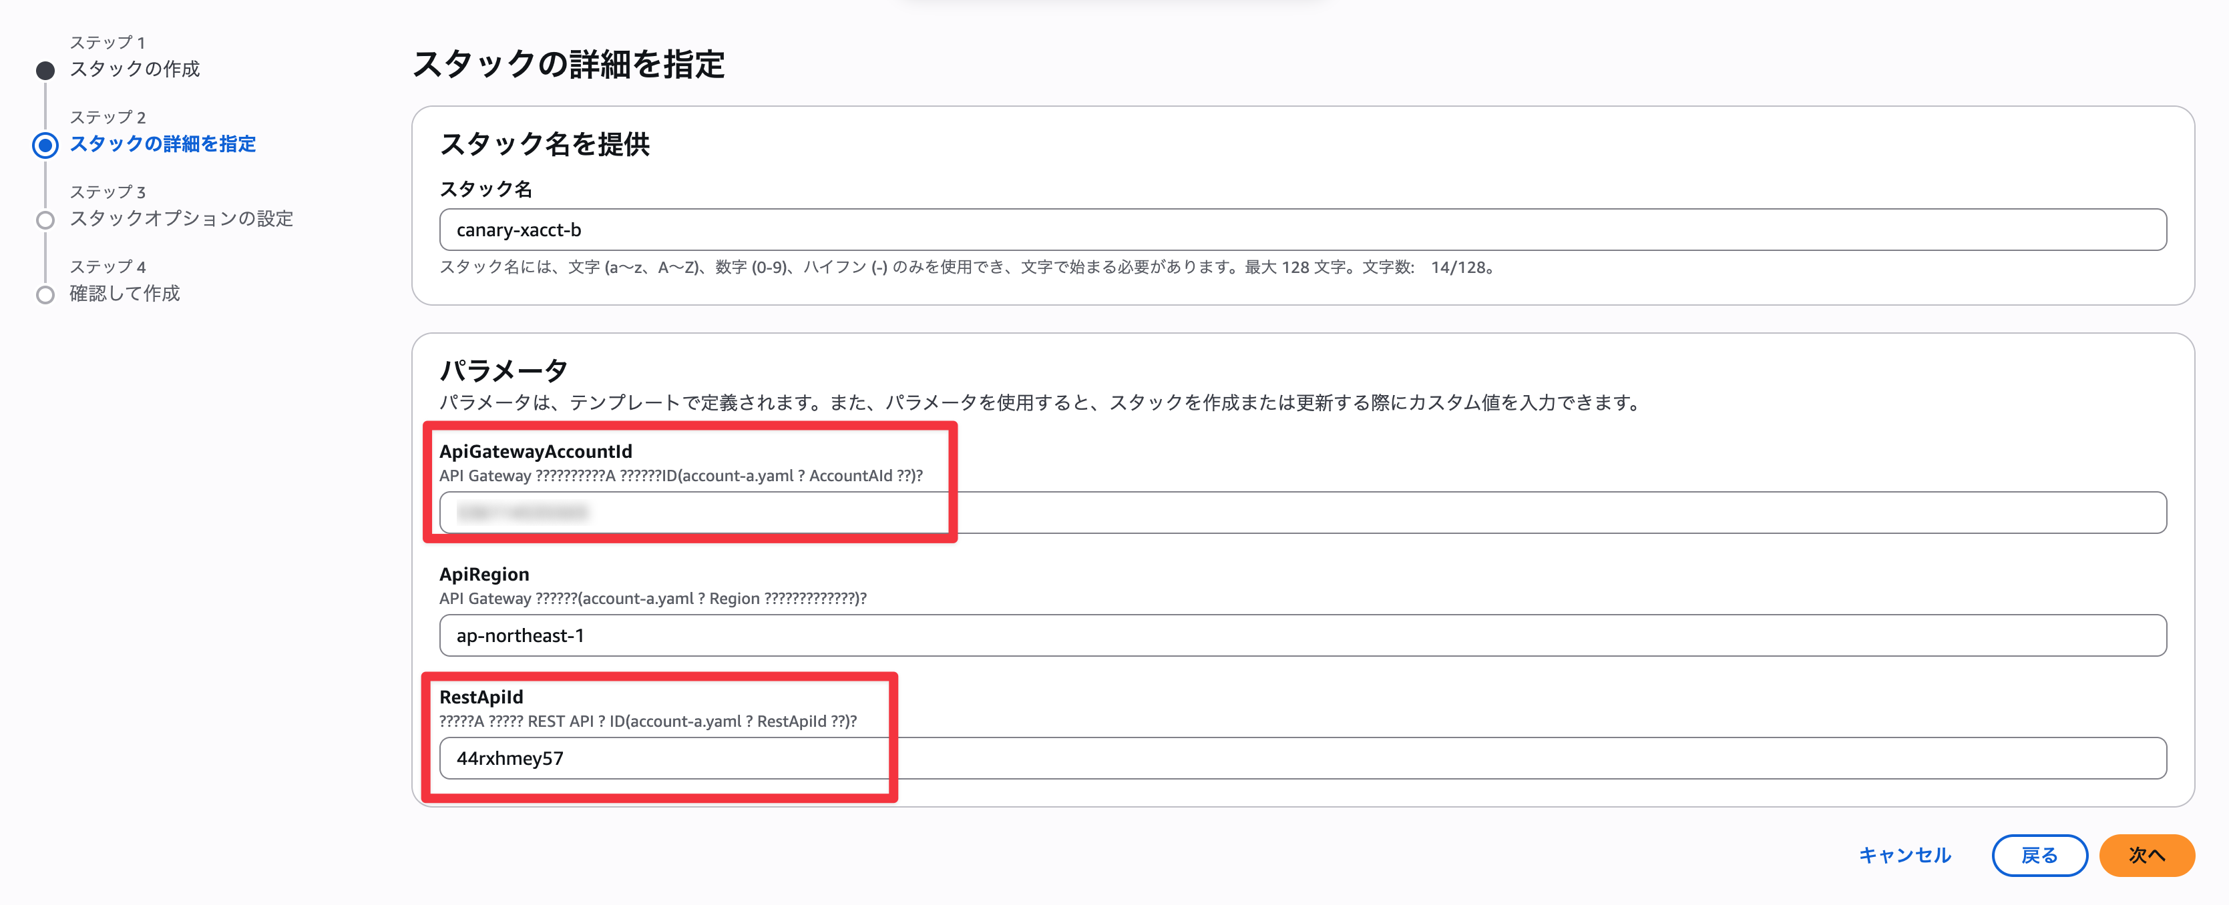Click step 4 確認して作成 label
2229x905 pixels.
tap(125, 293)
